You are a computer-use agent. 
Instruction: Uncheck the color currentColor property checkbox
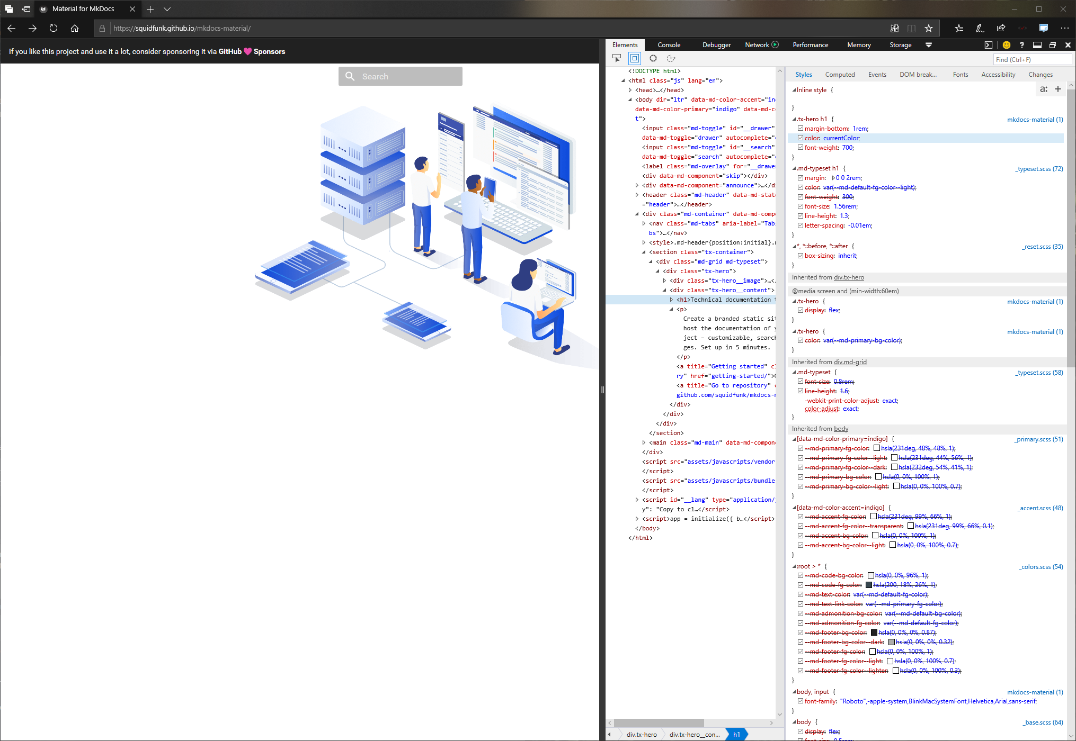(x=801, y=138)
